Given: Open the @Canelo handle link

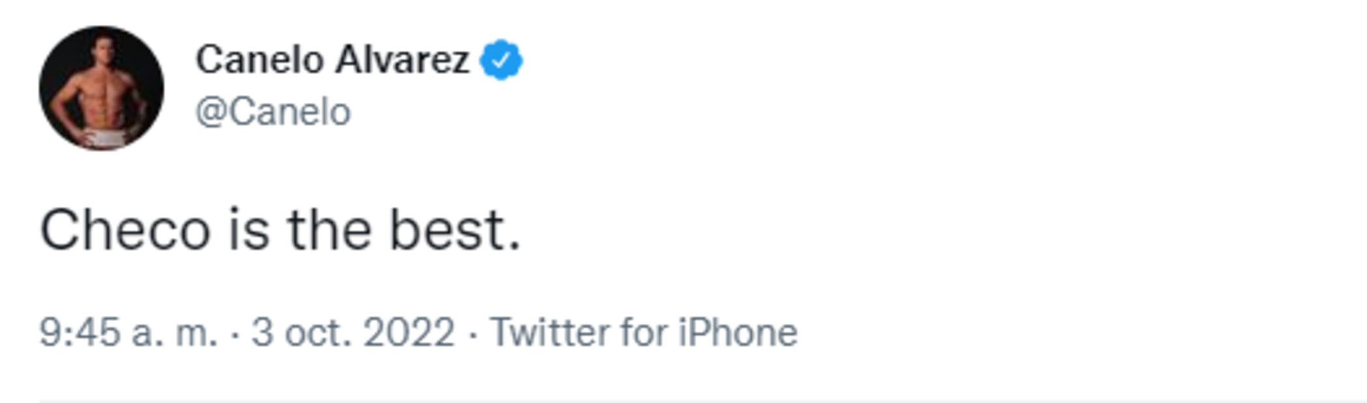Looking at the screenshot, I should [273, 112].
